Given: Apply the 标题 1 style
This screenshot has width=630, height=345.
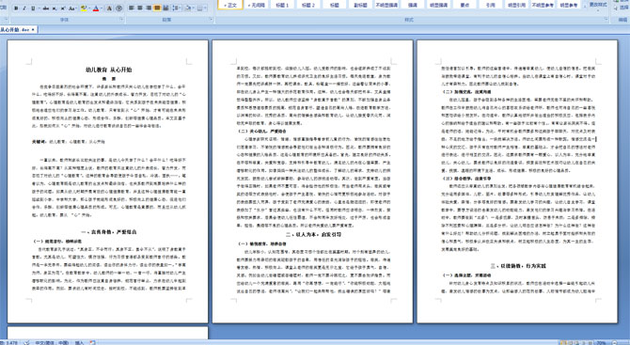Looking at the screenshot, I should click(x=282, y=5).
